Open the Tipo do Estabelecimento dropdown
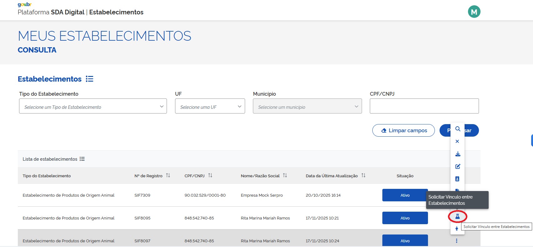The image size is (533, 247). 93,106
